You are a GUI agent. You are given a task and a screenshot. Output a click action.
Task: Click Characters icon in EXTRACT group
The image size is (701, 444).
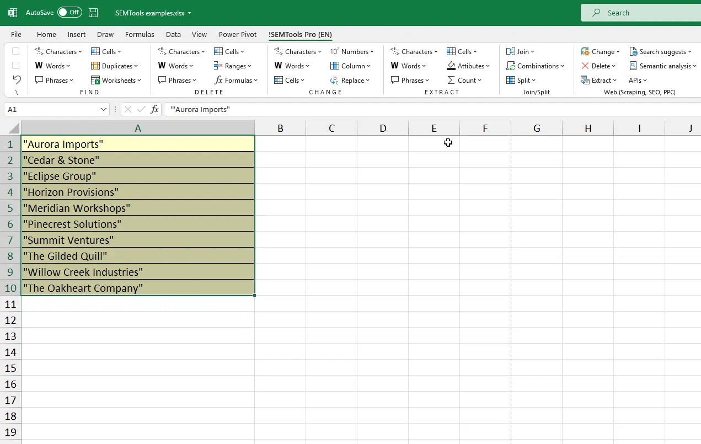(x=395, y=51)
